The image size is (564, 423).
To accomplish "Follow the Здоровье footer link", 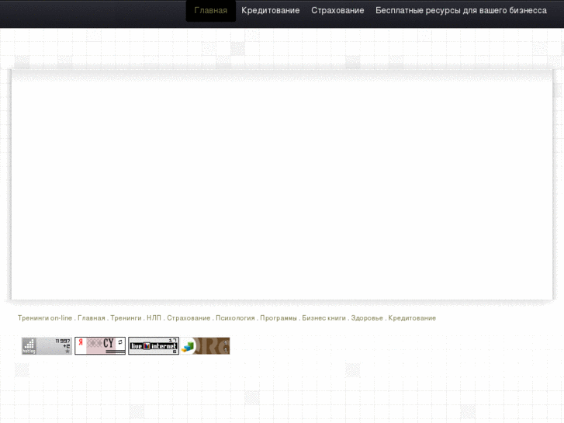I will click(367, 318).
